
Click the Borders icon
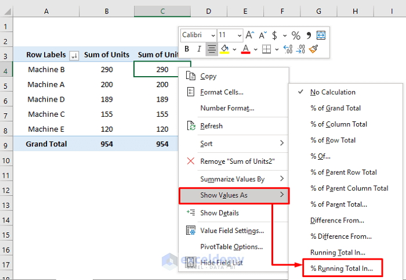point(266,49)
